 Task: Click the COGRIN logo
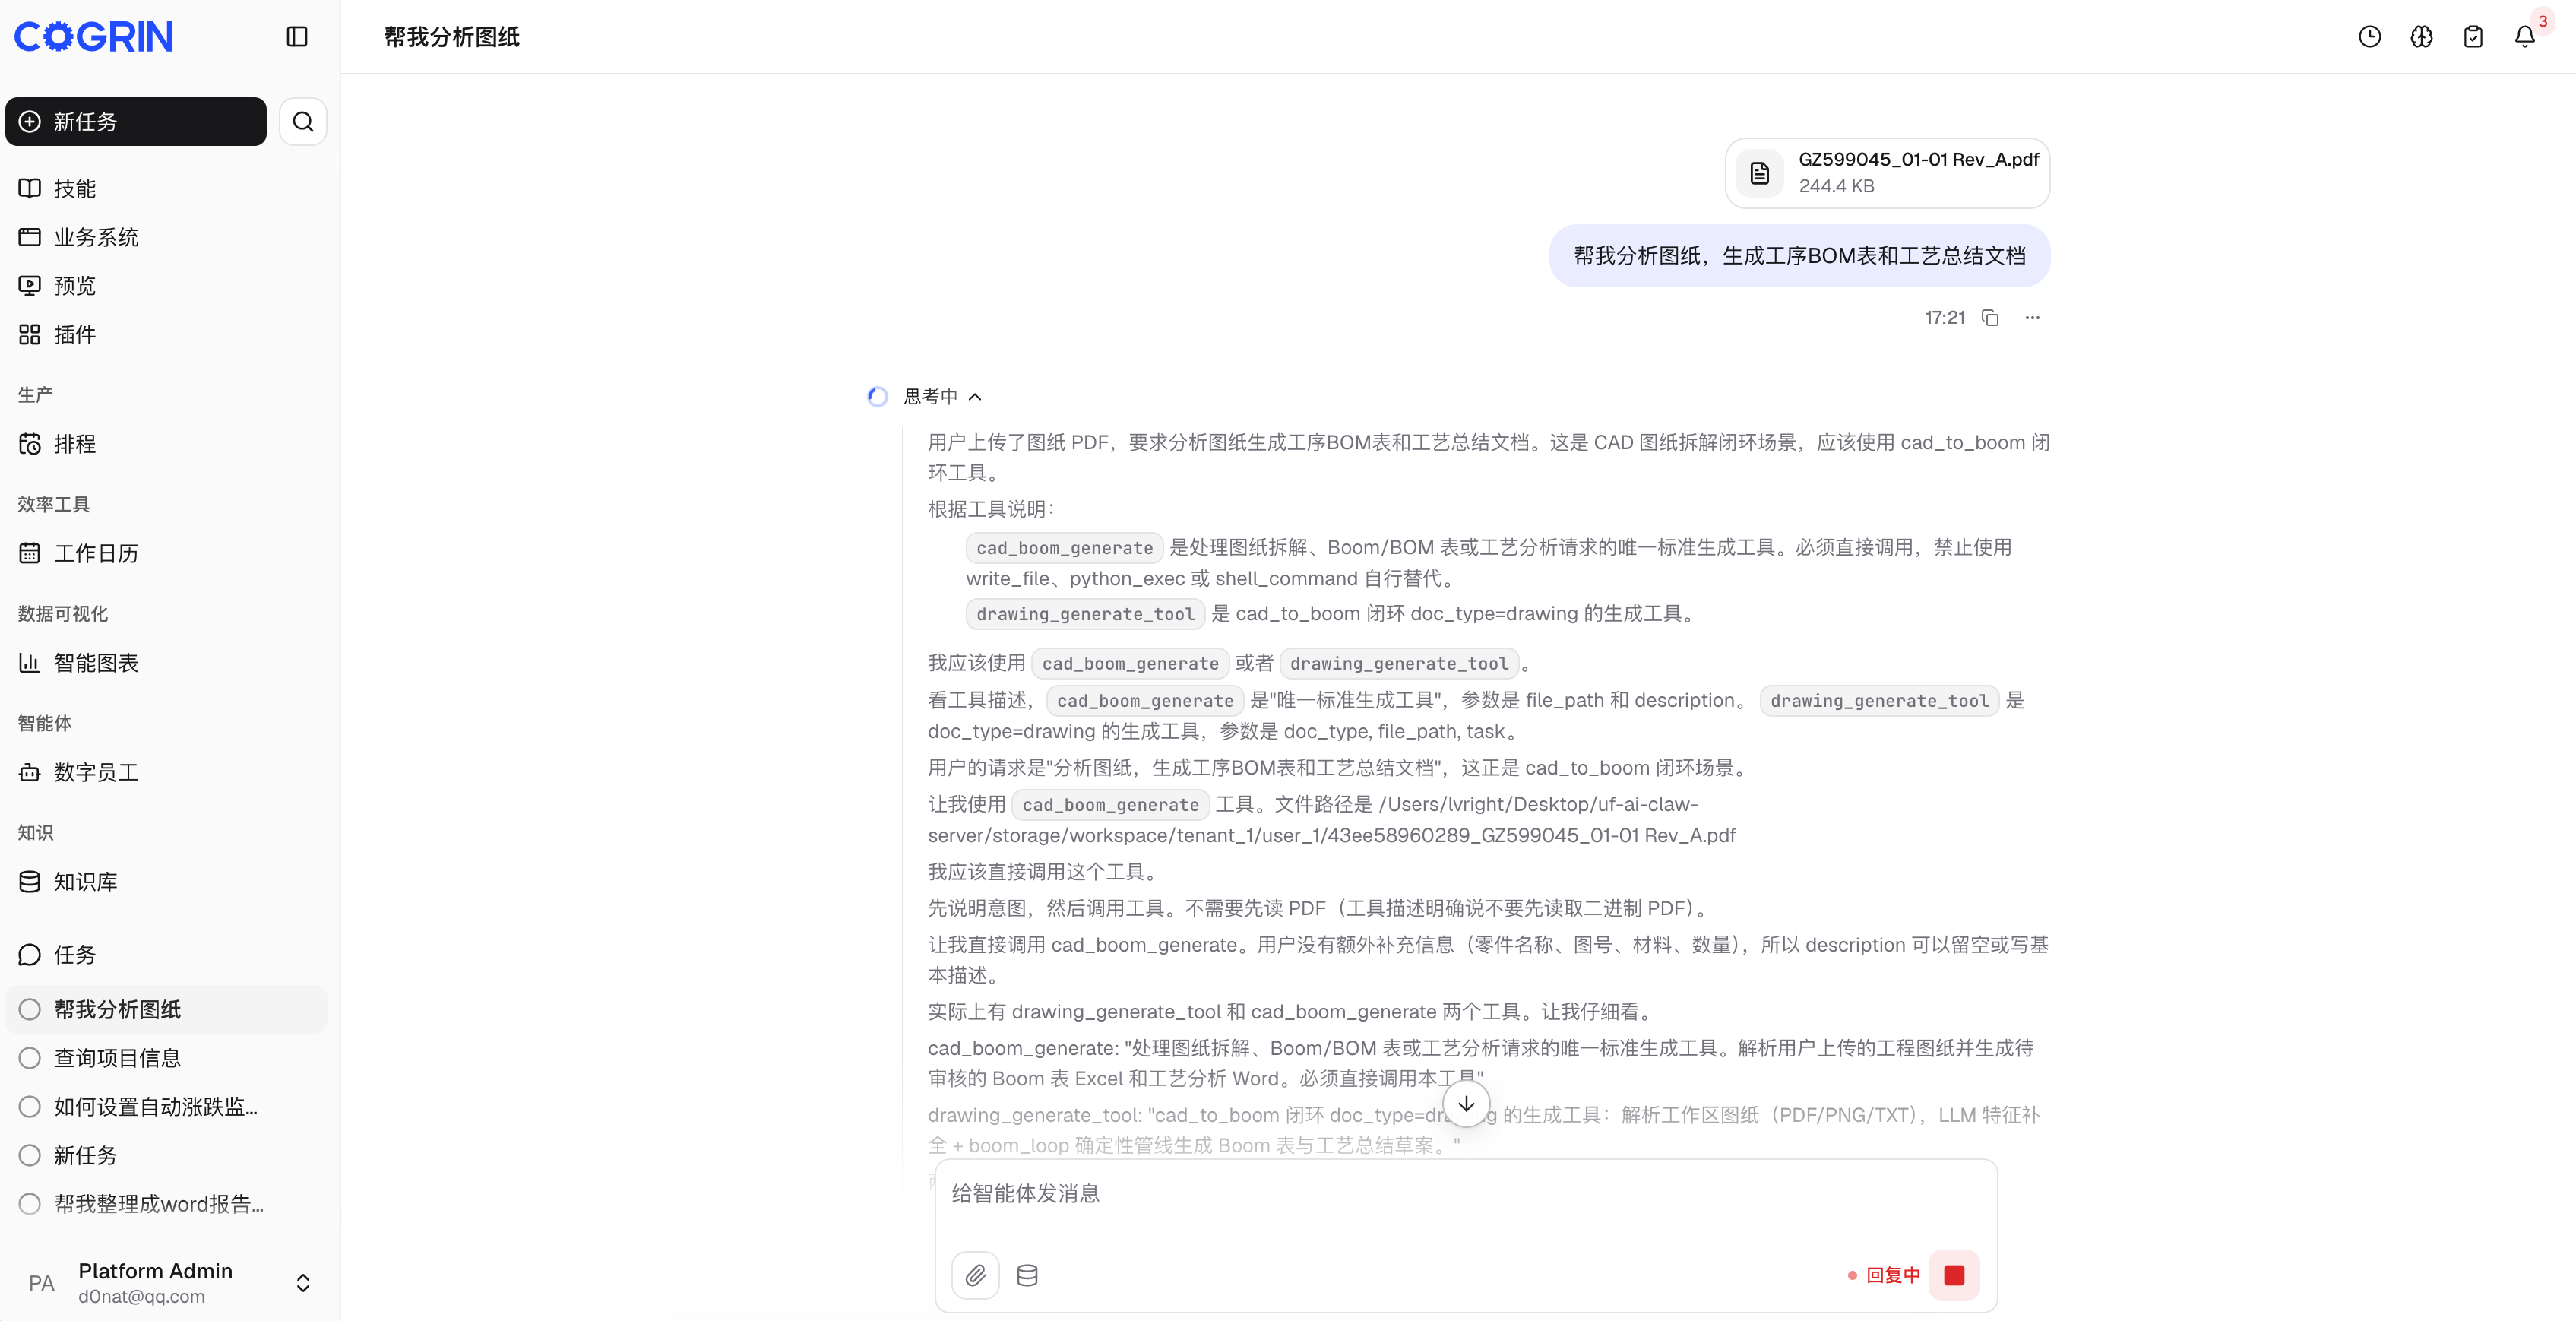pos(94,37)
